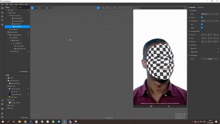Click the restart/refresh icon in left sidebar
This screenshot has height=124, width=220.
pyautogui.click(x=2, y=20)
